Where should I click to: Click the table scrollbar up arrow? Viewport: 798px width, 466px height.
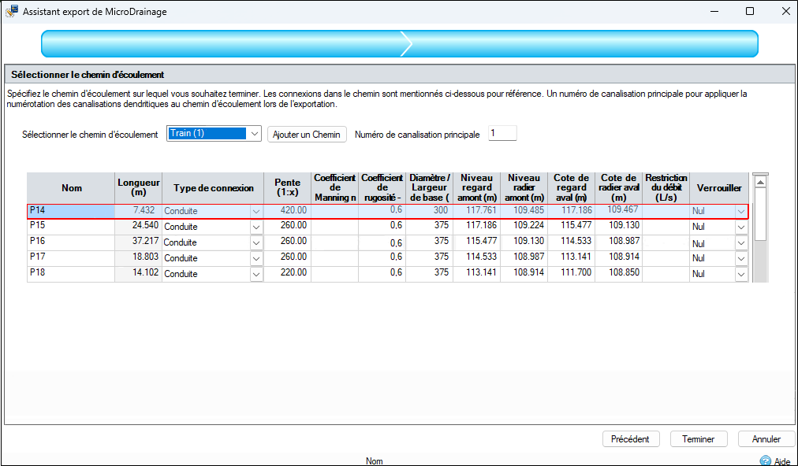coord(760,182)
